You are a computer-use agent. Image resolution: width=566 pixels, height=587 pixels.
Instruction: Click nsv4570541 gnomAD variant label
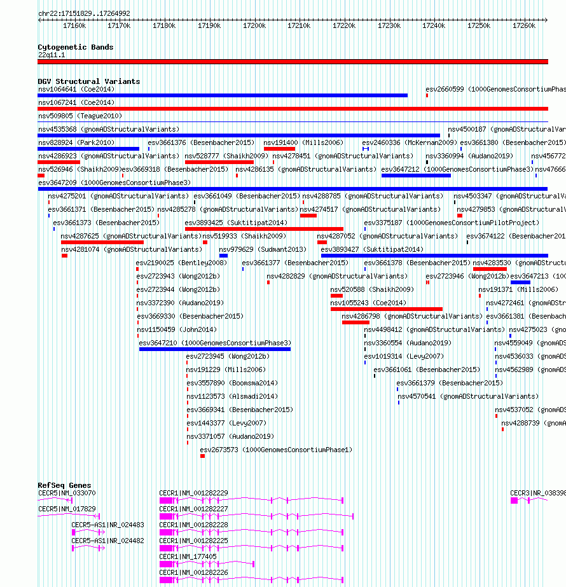[468, 396]
